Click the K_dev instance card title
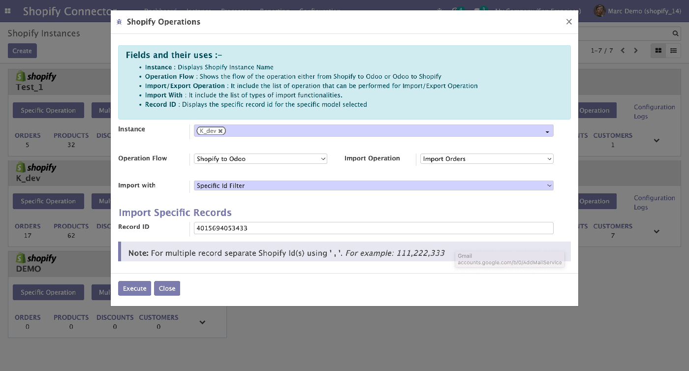Screen dimensions: 689x371 [x=28, y=178]
